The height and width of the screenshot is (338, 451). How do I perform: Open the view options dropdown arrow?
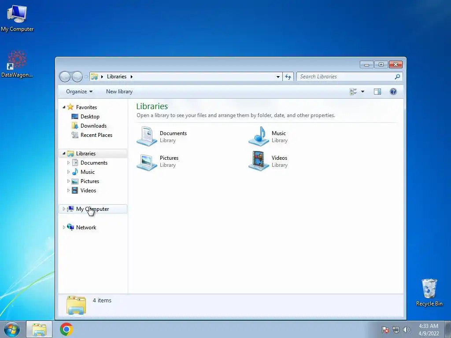pyautogui.click(x=363, y=92)
